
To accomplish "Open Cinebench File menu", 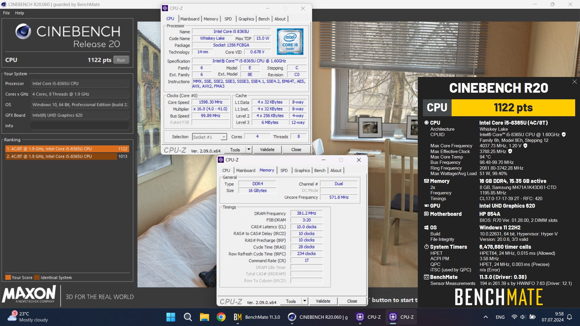I will (6, 13).
